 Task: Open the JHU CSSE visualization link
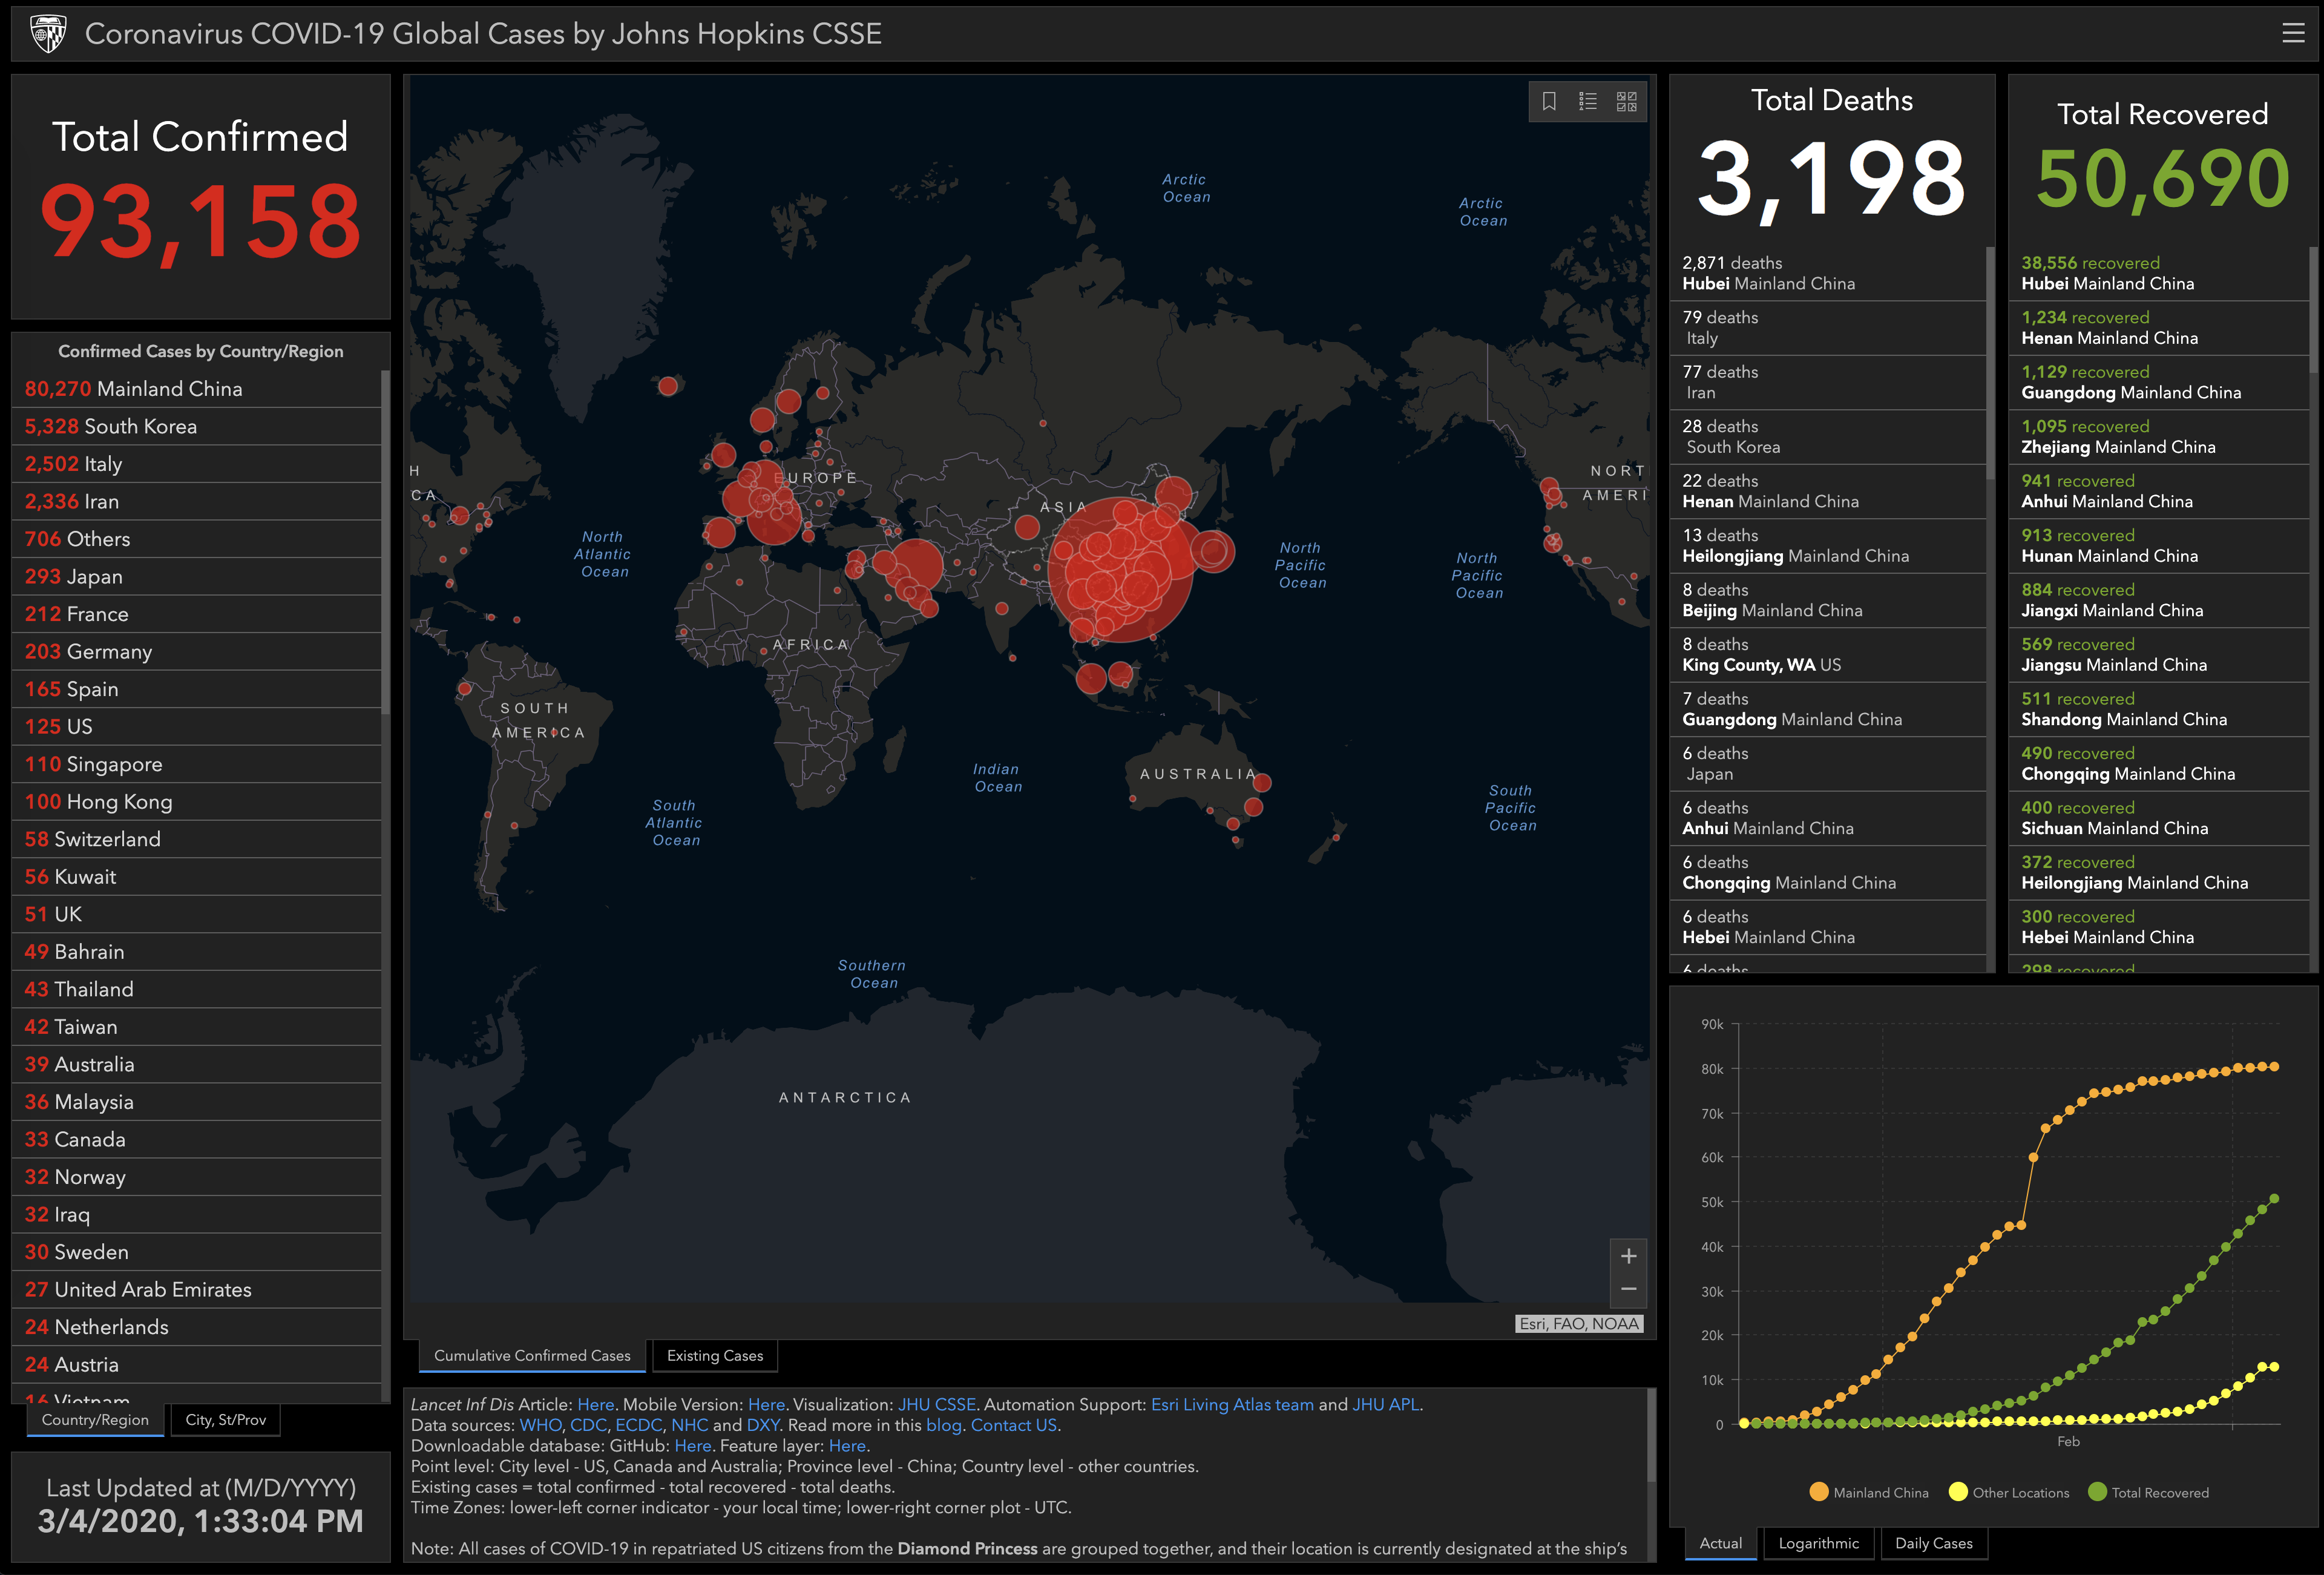coord(936,1404)
